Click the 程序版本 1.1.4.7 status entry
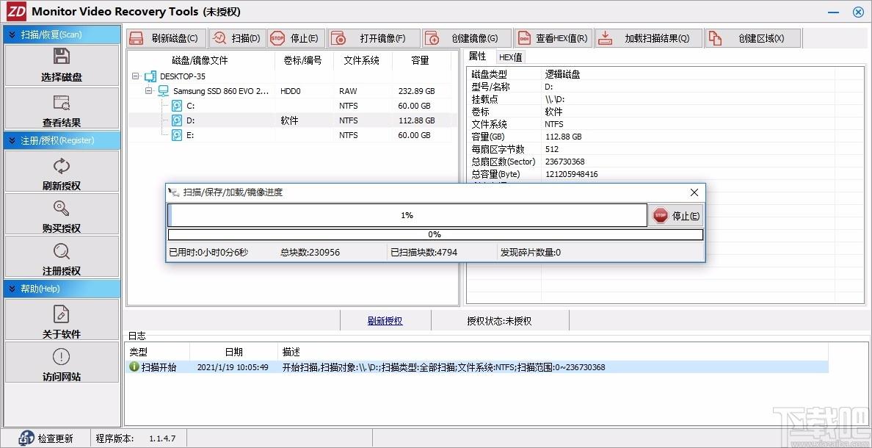The width and height of the screenshot is (872, 448). tap(136, 438)
